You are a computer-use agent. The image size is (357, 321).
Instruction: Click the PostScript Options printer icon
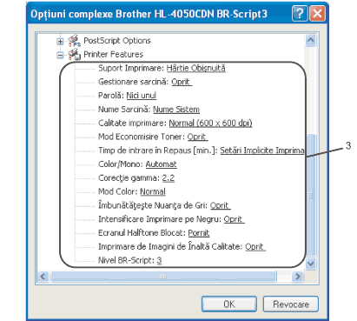pyautogui.click(x=74, y=41)
